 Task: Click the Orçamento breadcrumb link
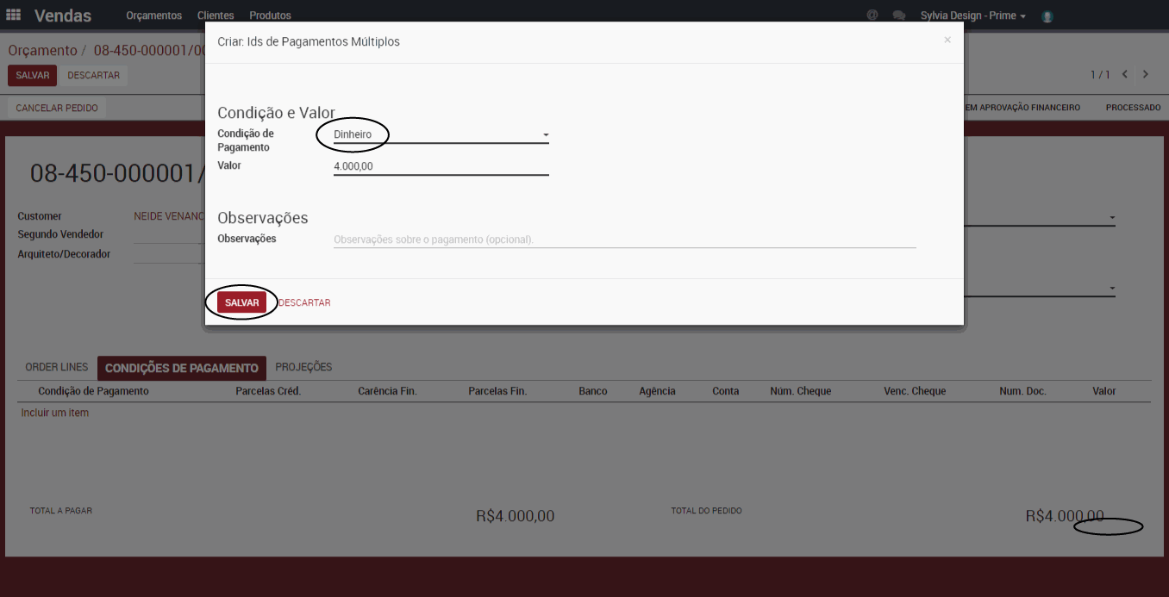point(42,51)
